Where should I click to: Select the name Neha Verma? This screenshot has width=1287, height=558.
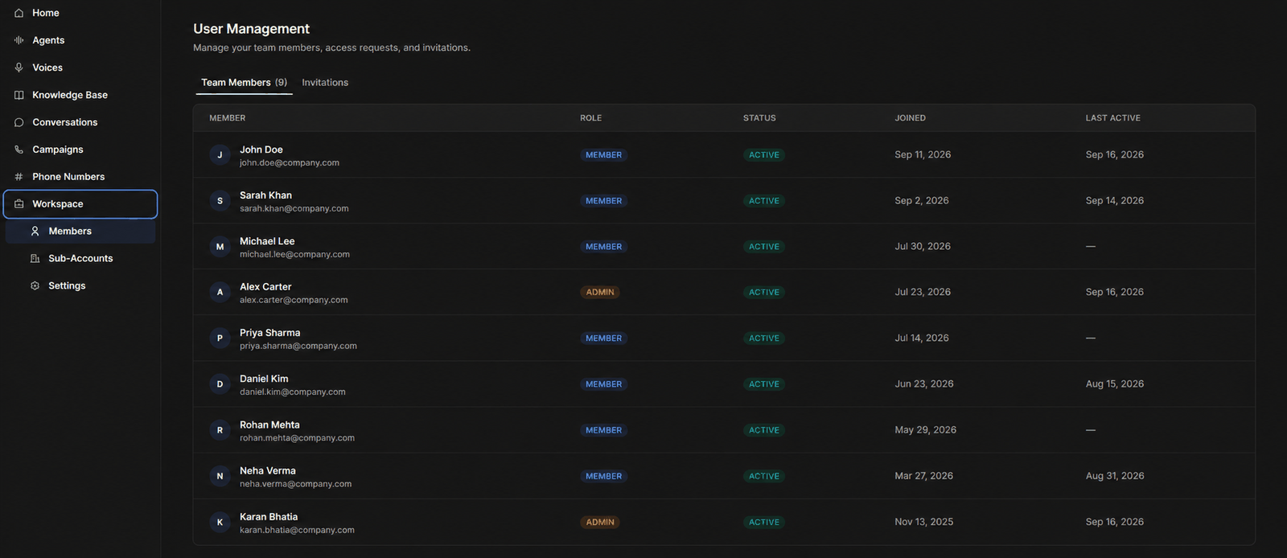coord(268,471)
